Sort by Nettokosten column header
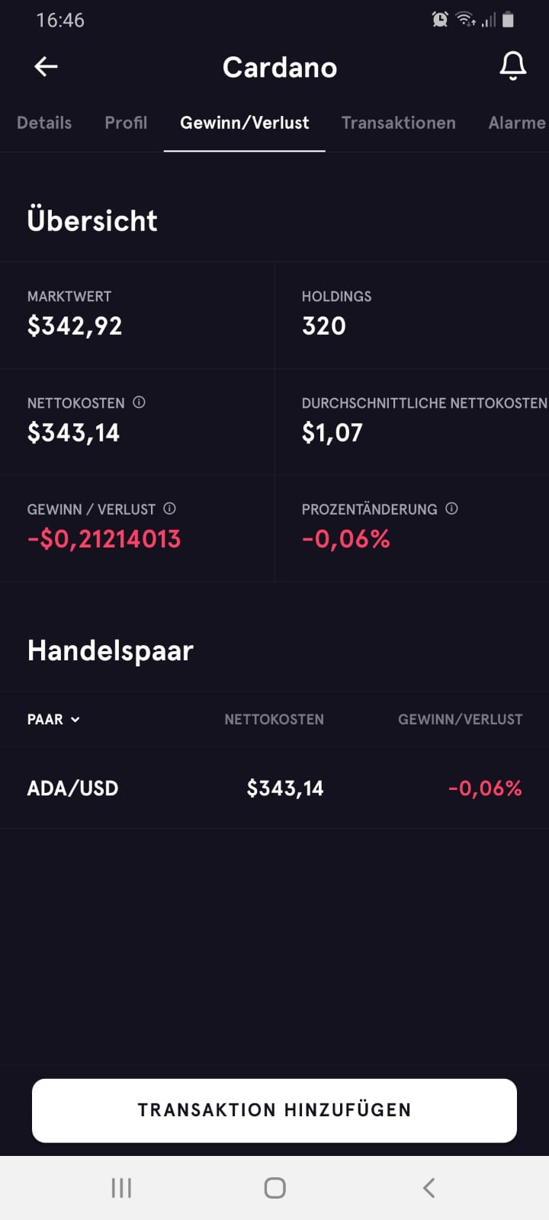Image resolution: width=549 pixels, height=1220 pixels. click(274, 719)
